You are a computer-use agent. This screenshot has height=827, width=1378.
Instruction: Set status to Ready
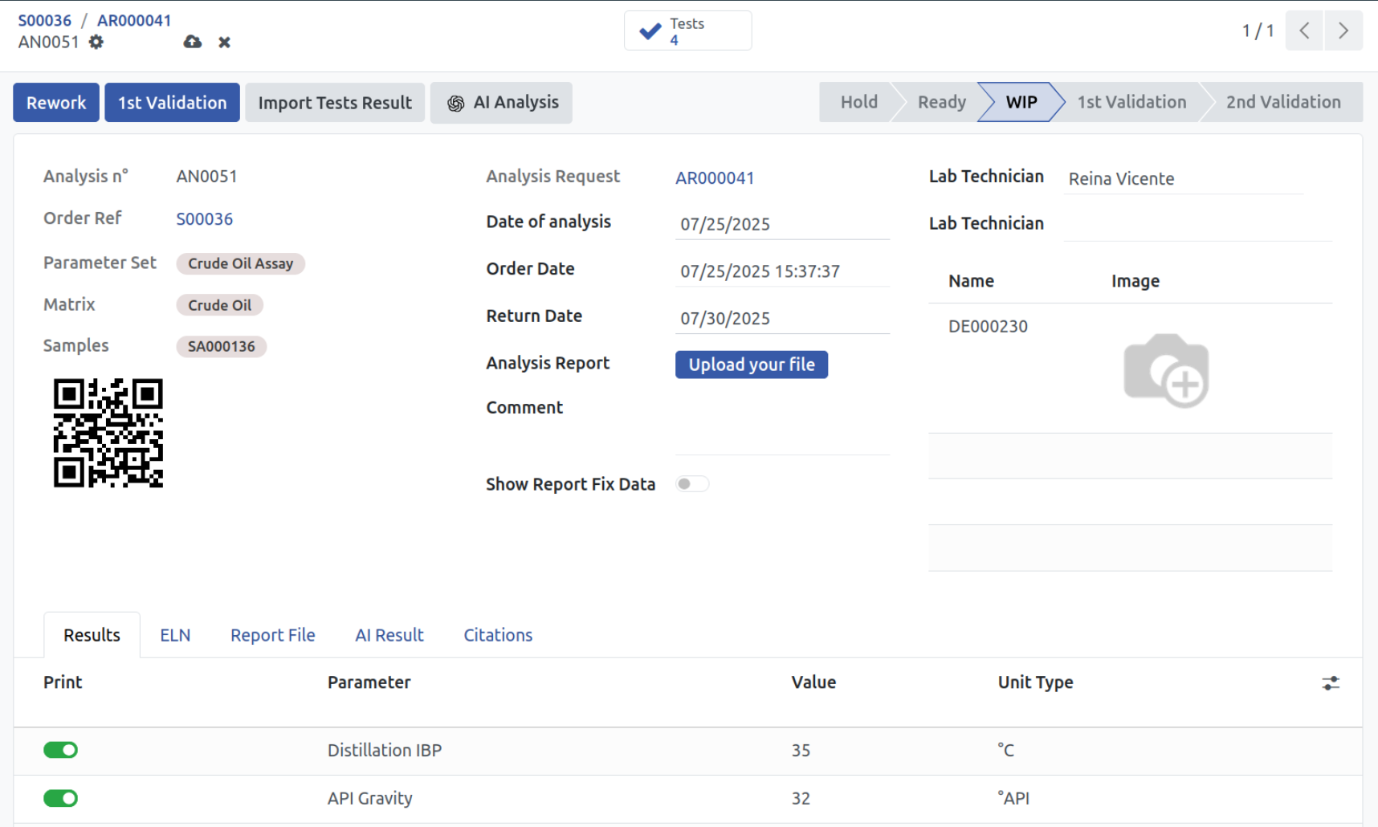[x=941, y=102]
